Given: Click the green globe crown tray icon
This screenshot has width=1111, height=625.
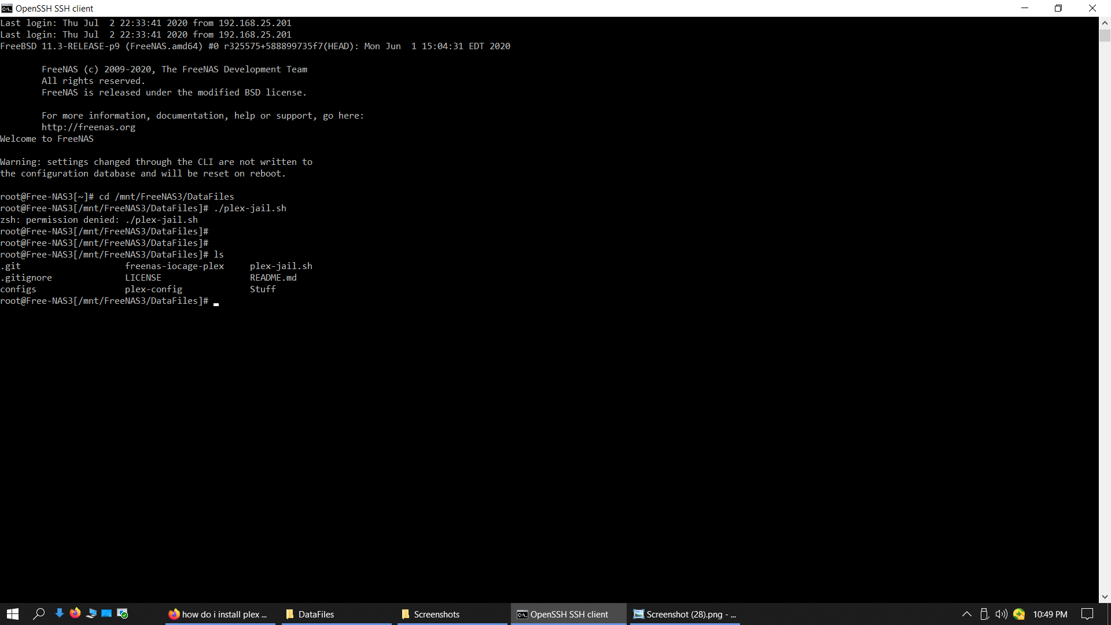Looking at the screenshot, I should pyautogui.click(x=1019, y=614).
